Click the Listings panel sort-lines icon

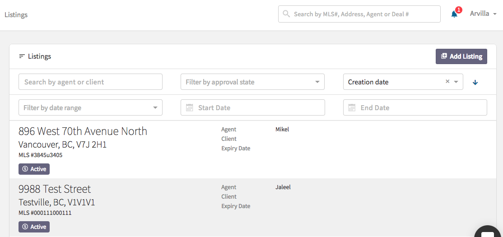pyautogui.click(x=22, y=56)
